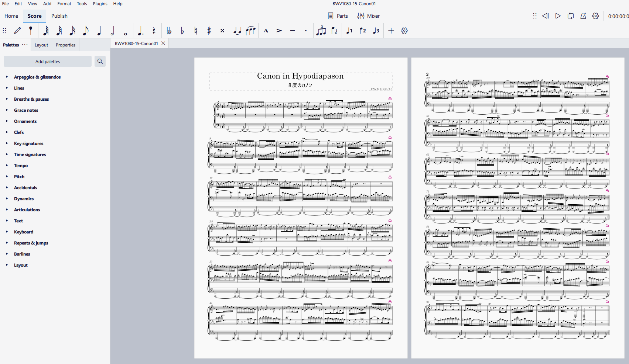
Task: Select the half note duration
Action: click(112, 31)
